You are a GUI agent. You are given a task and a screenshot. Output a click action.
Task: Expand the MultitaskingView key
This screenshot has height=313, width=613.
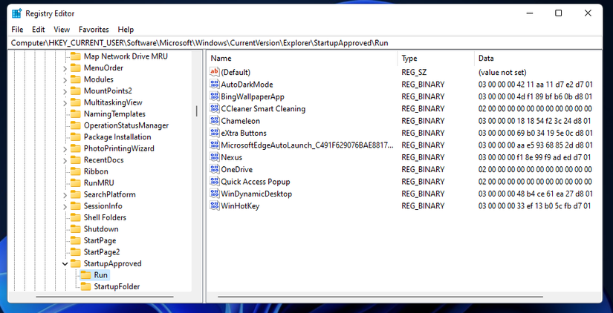[65, 102]
